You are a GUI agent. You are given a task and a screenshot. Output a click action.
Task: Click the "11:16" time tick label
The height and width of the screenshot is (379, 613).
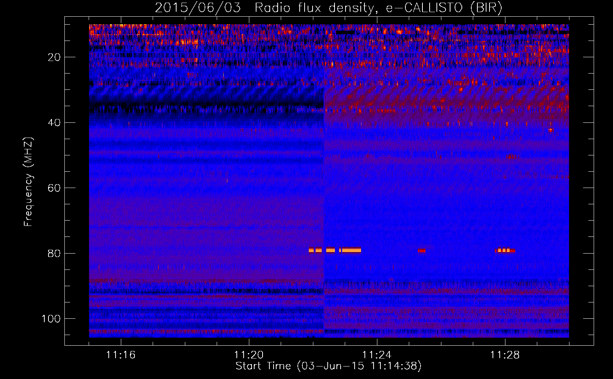coord(120,355)
